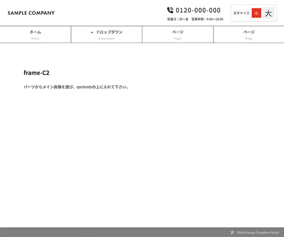The height and width of the screenshot is (237, 284).
Task: Open the ドロップダウン navigation item
Action: pyautogui.click(x=109, y=32)
